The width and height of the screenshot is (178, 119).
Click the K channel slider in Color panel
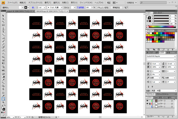coord(161,24)
